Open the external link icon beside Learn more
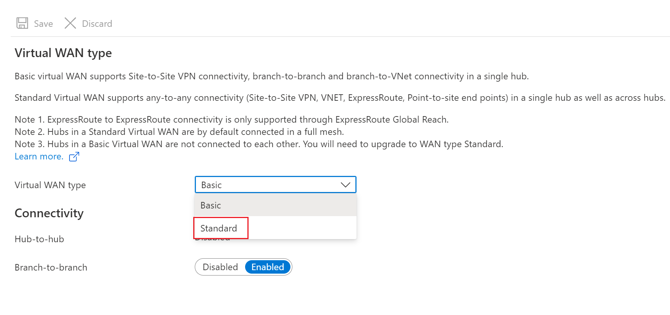Screen dimensions: 670x315 pos(74,157)
